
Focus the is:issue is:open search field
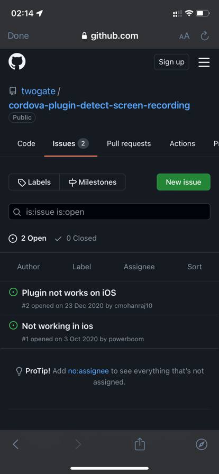coord(109,212)
